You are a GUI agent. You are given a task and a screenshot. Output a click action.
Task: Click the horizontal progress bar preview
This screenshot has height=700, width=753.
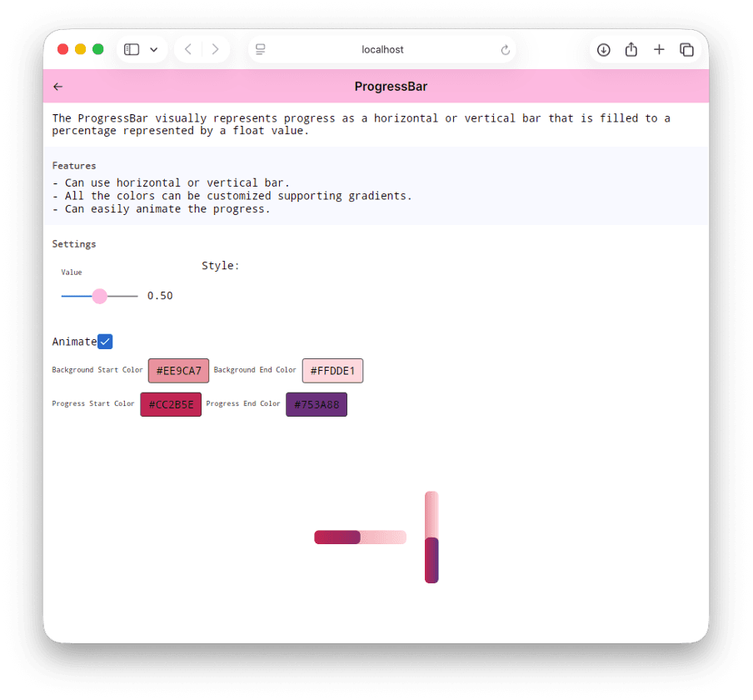[x=360, y=537]
